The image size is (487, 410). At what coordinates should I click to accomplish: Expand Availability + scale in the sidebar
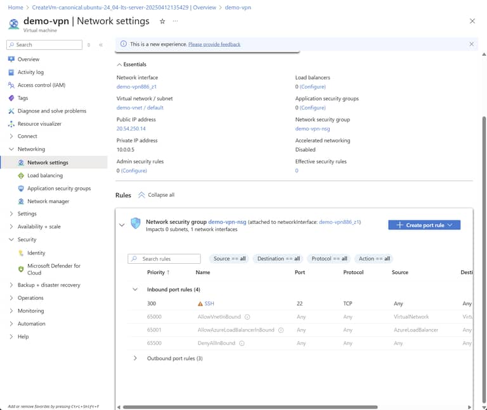[11, 227]
